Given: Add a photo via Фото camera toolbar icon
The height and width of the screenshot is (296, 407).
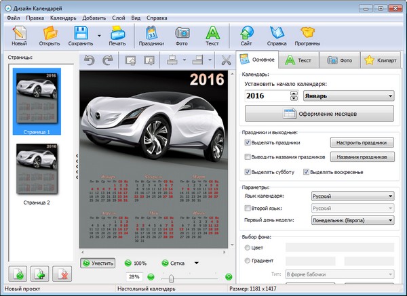Looking at the screenshot, I should pos(182,36).
